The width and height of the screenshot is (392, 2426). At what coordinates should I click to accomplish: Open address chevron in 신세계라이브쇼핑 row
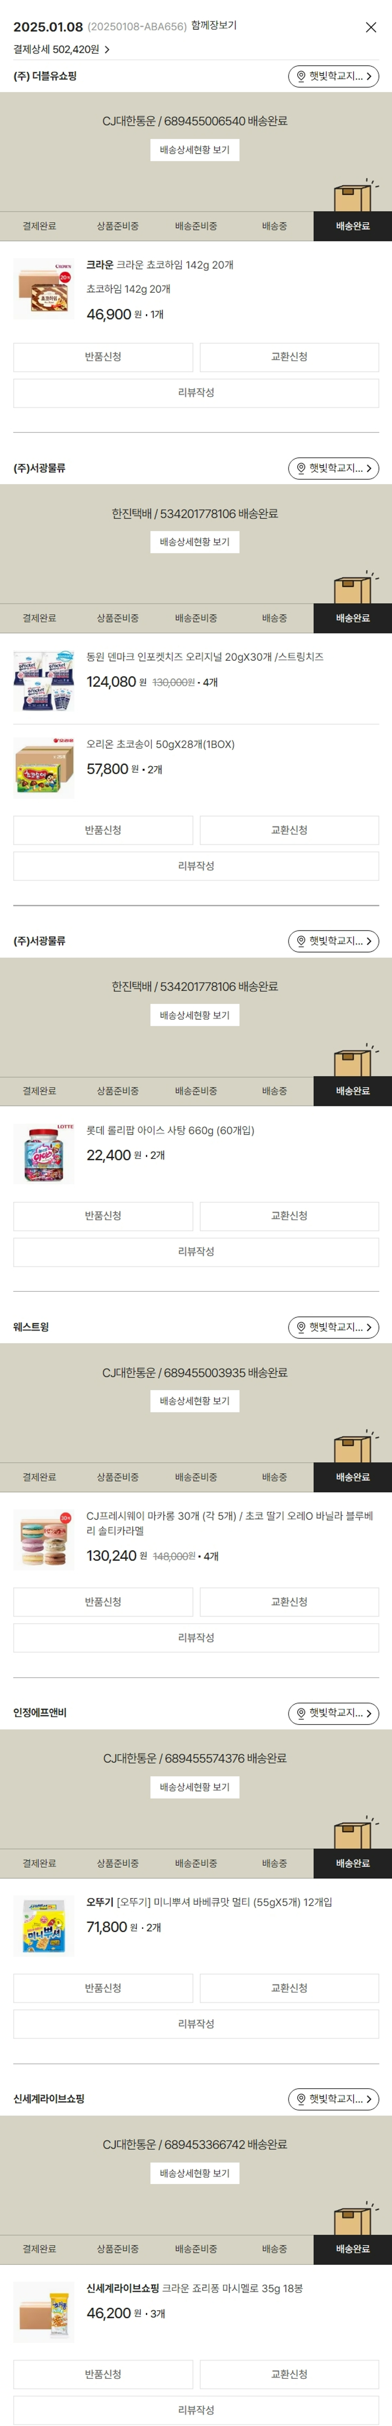click(368, 2099)
